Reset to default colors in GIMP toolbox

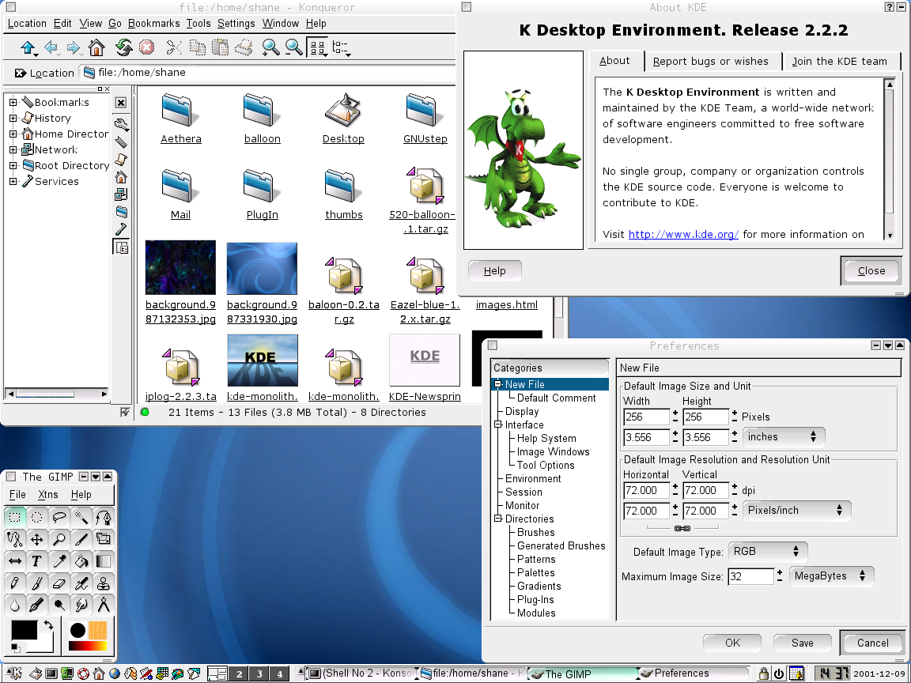[16, 647]
